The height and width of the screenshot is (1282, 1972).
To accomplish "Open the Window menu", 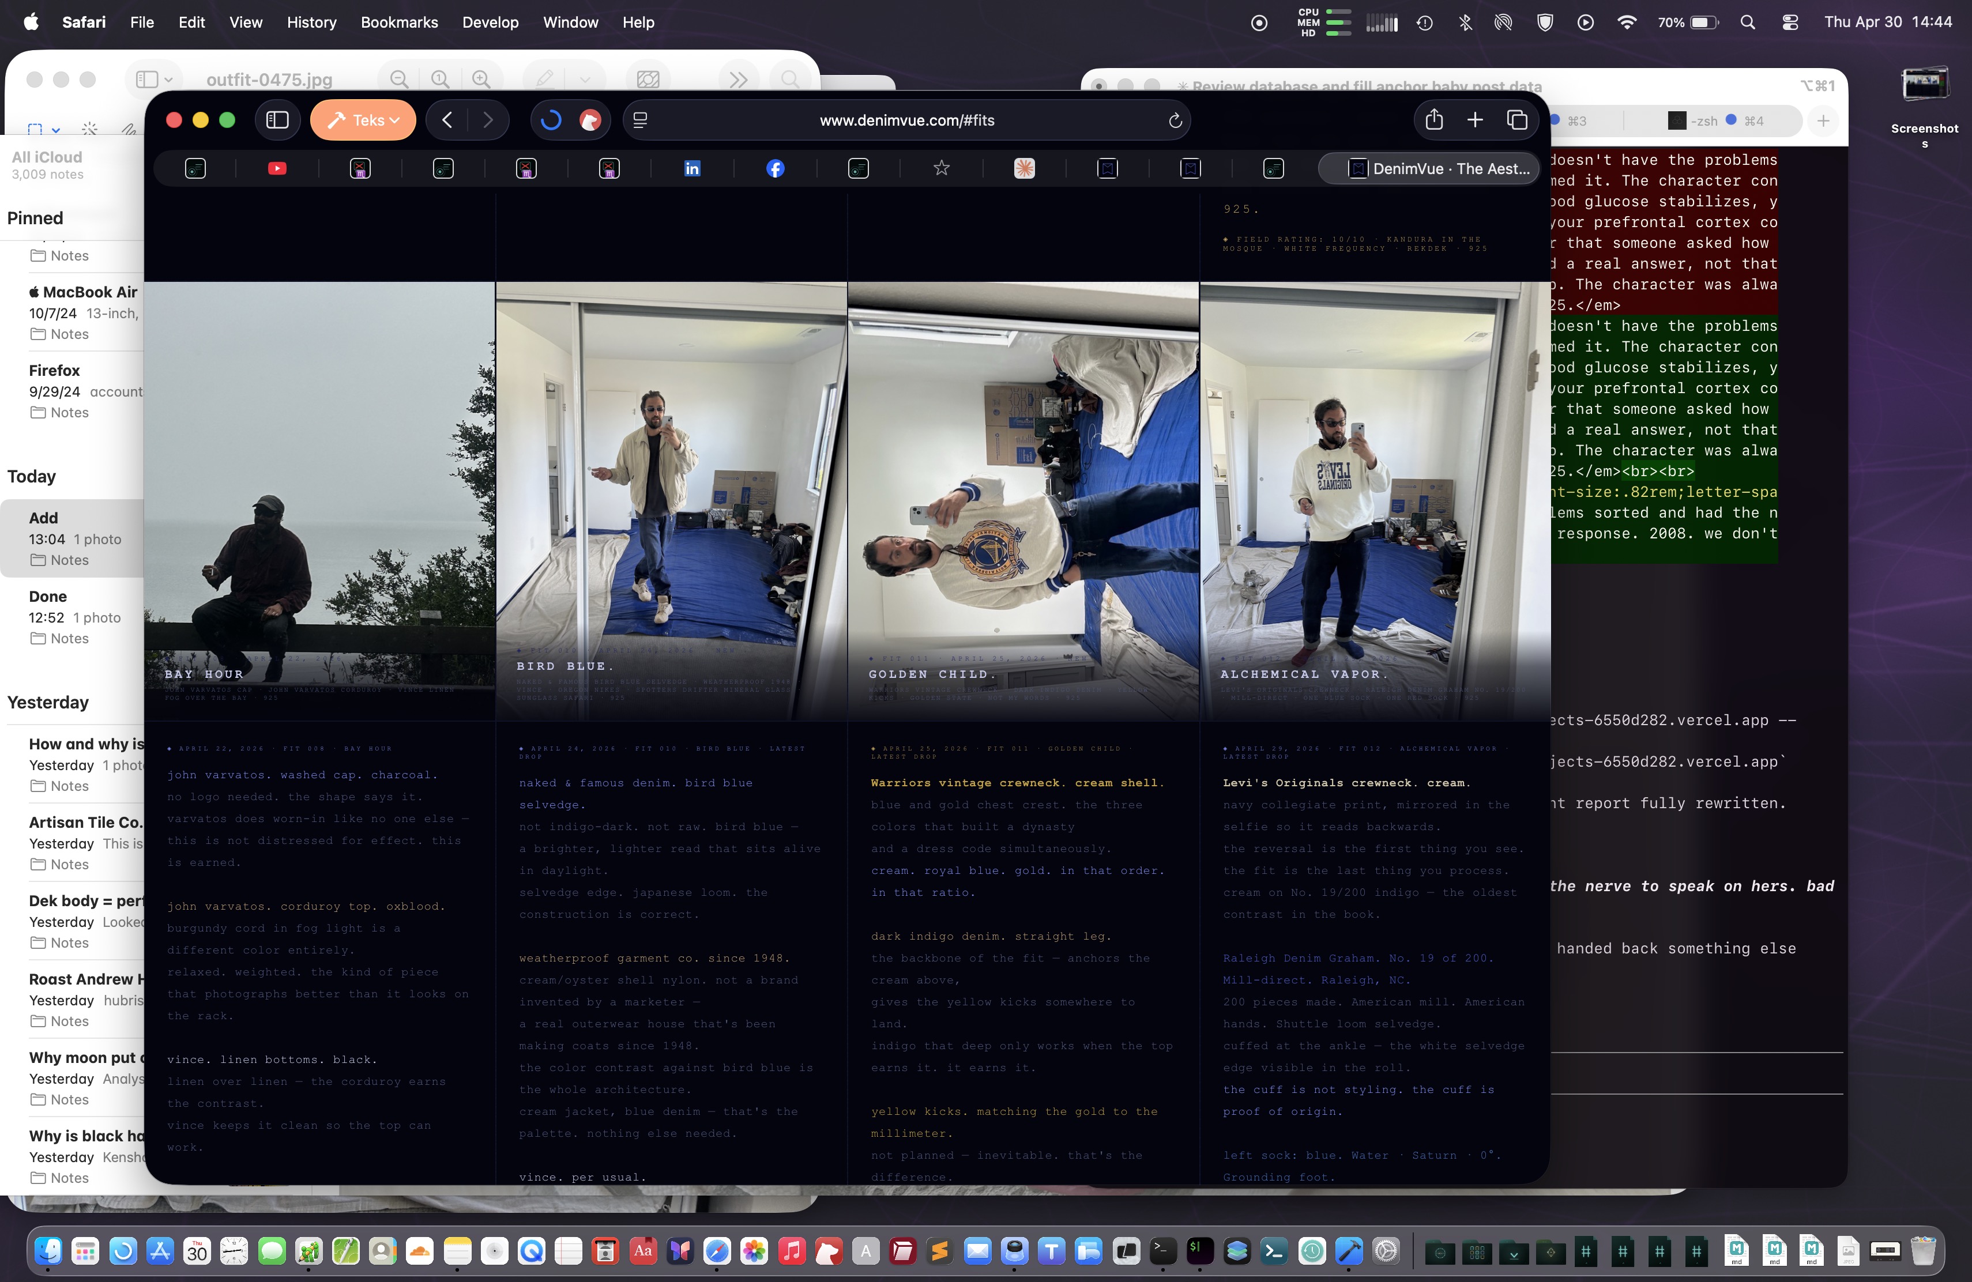I will (570, 22).
